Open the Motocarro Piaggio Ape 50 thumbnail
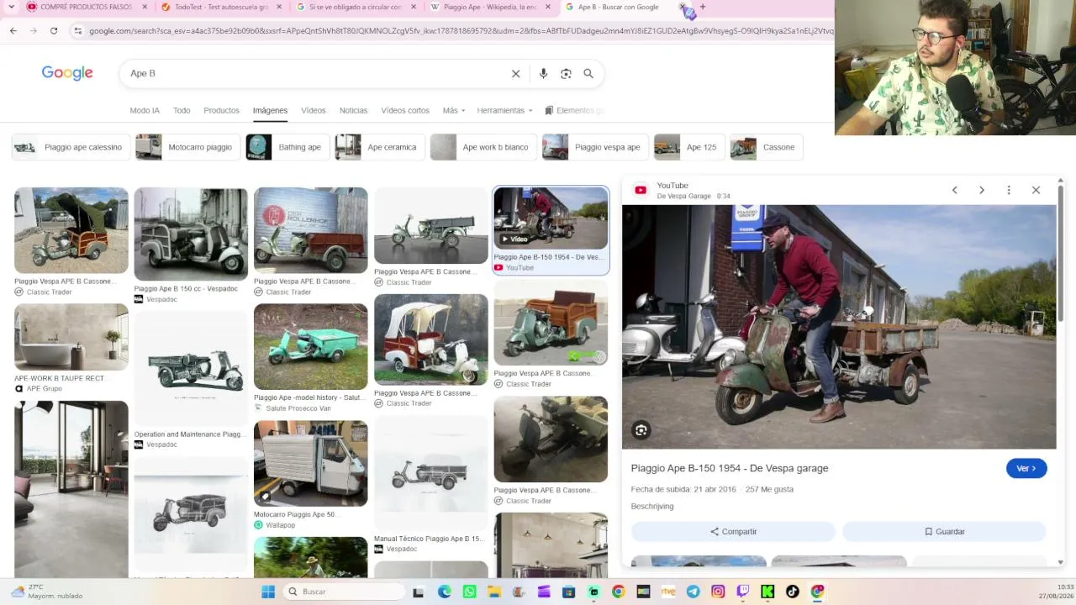Image resolution: width=1076 pixels, height=605 pixels. (311, 464)
